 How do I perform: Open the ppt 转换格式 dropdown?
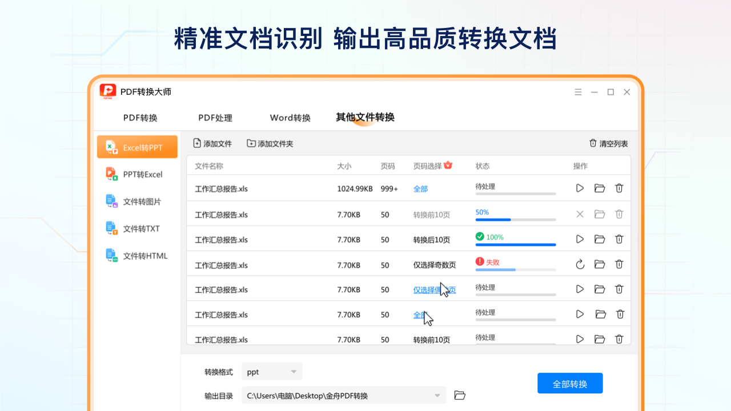[x=272, y=371]
